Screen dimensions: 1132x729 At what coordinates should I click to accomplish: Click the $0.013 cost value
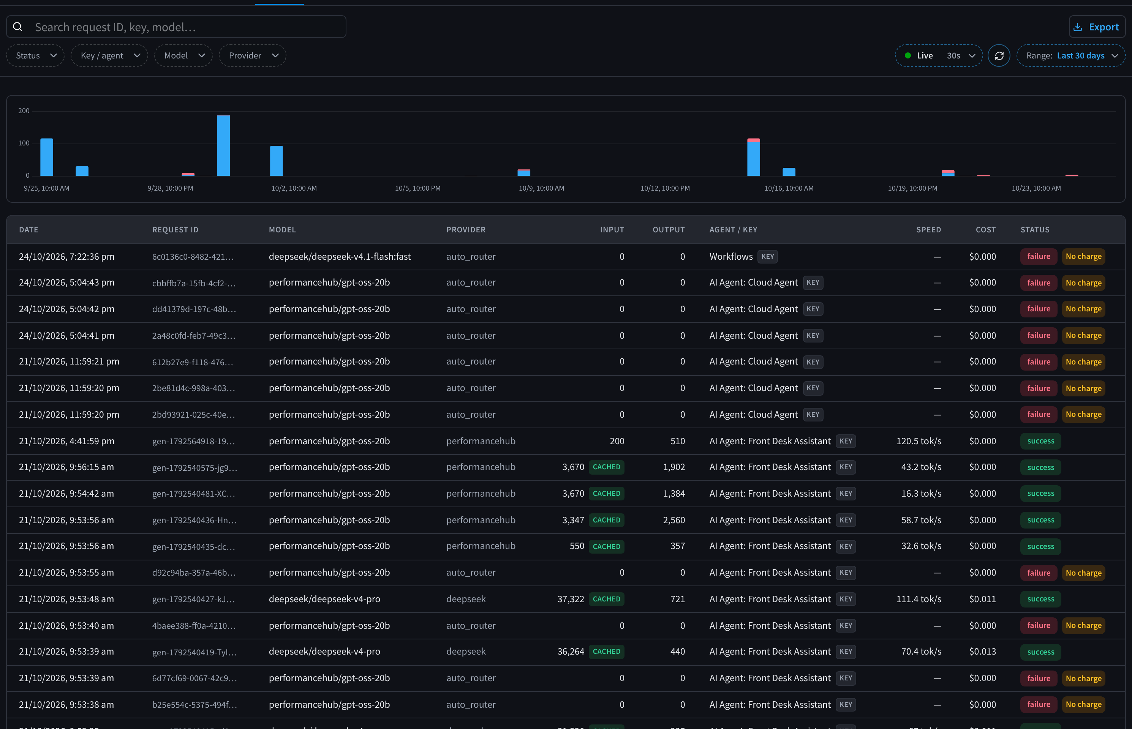click(982, 652)
